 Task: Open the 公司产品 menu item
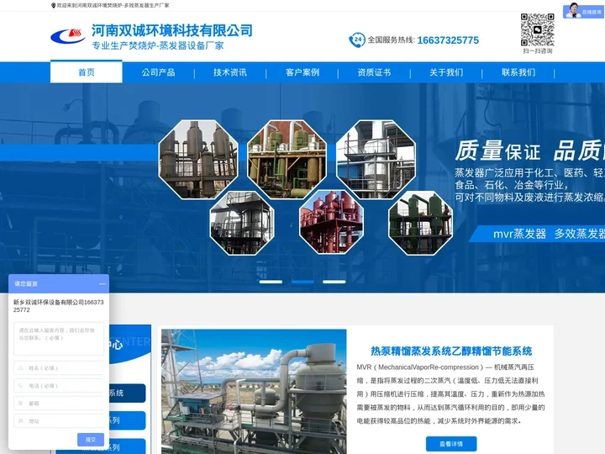(x=158, y=72)
